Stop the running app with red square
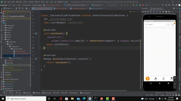 tap(143, 5)
